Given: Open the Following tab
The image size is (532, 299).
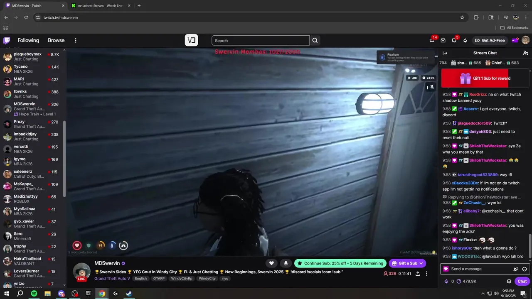Looking at the screenshot, I should click(28, 40).
